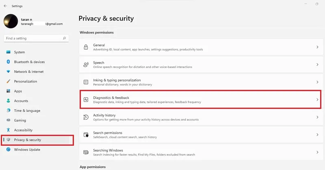Click the Network & internet wifi icon
325x170 pixels.
(8, 72)
